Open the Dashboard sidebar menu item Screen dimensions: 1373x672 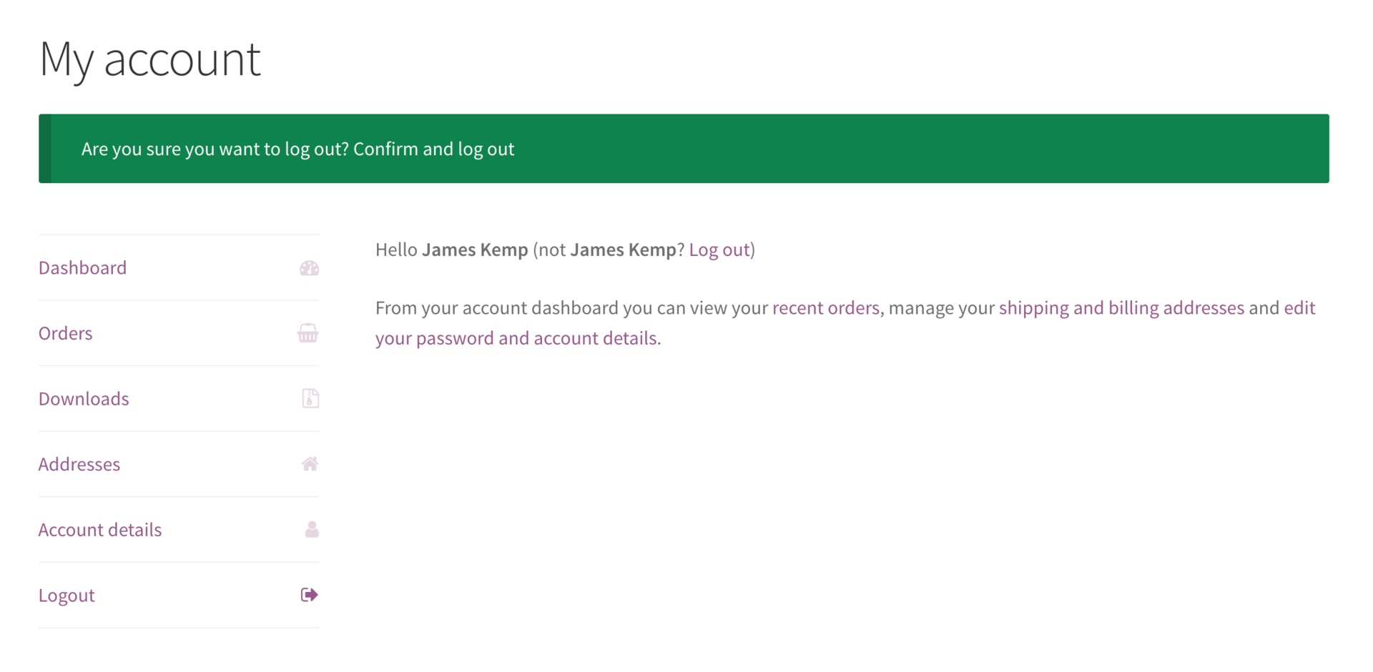(x=82, y=268)
